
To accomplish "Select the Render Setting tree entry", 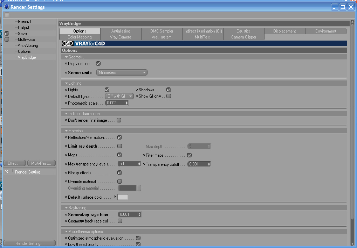I will [x=28, y=172].
